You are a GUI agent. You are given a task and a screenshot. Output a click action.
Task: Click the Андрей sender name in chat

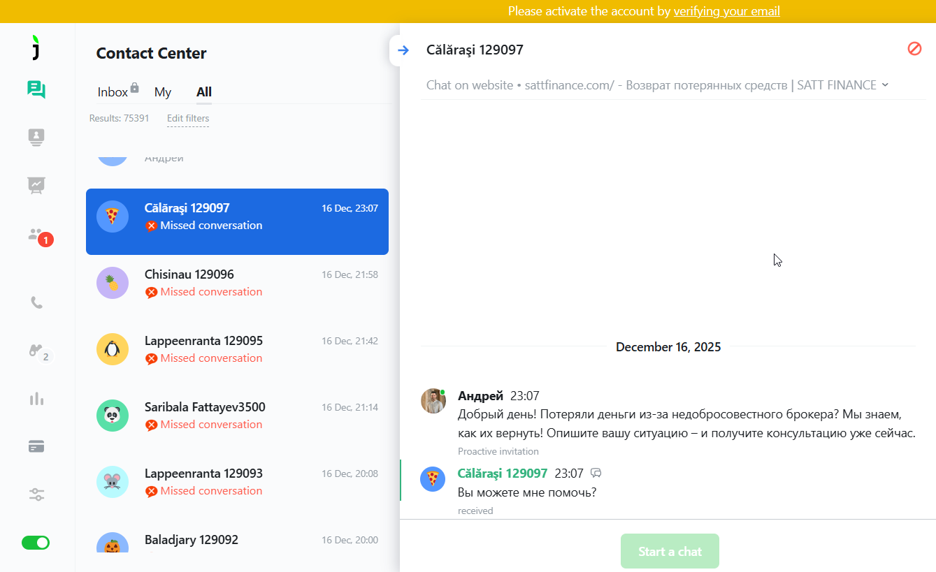click(480, 396)
